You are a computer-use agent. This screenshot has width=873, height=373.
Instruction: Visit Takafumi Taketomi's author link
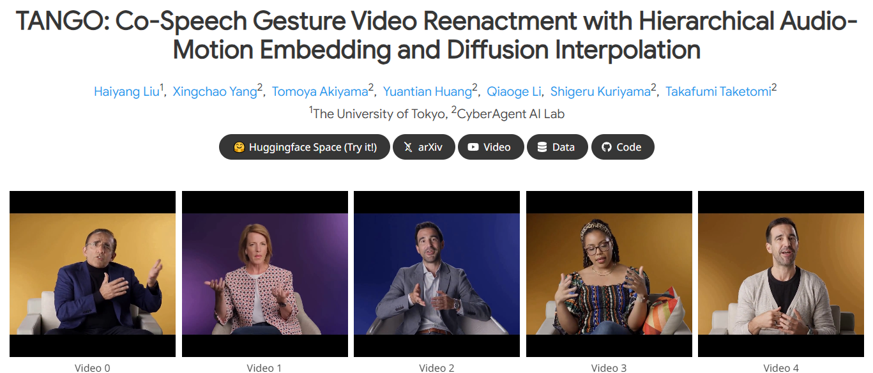coord(718,91)
